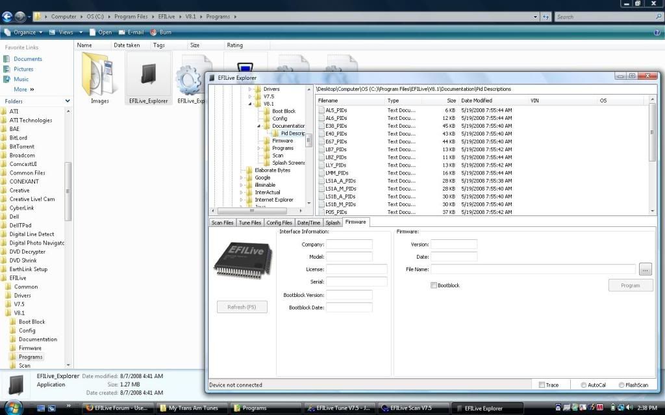This screenshot has height=415, width=665.
Task: Click the Show Desktop quick launch icon
Action: [41, 409]
